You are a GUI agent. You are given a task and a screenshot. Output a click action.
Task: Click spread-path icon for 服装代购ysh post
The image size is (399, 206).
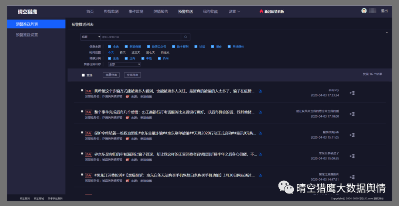(x=352, y=135)
